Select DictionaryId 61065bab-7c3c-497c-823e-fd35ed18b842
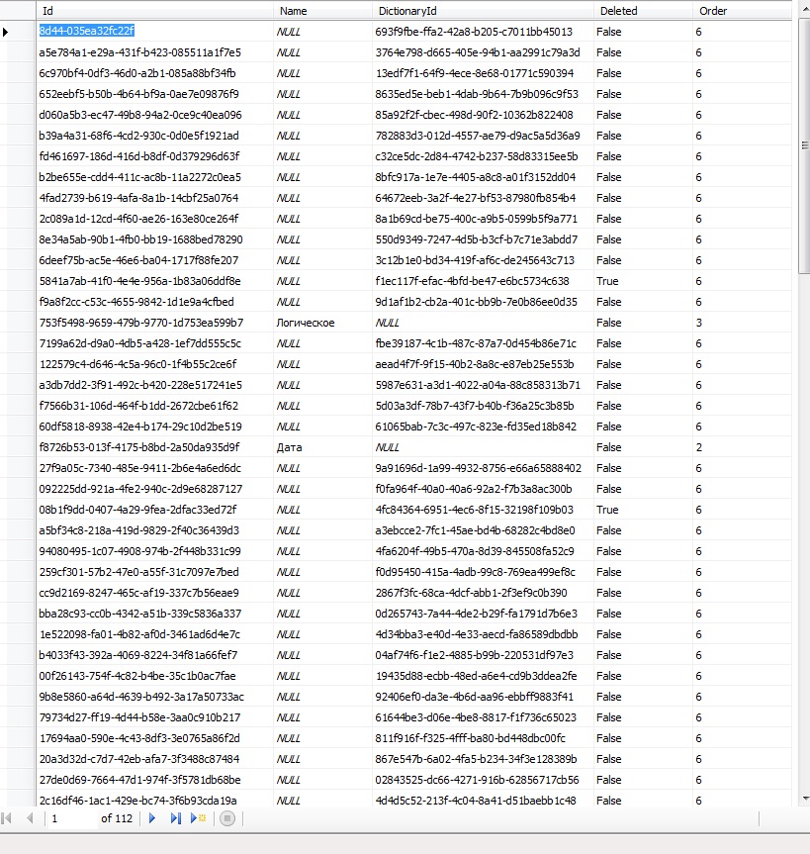Image resolution: width=810 pixels, height=854 pixels. (x=483, y=427)
